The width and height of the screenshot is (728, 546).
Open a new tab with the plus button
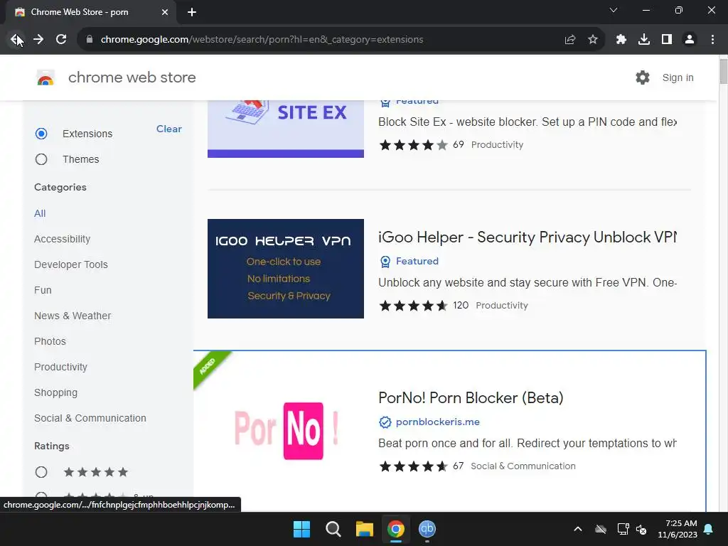pos(192,12)
